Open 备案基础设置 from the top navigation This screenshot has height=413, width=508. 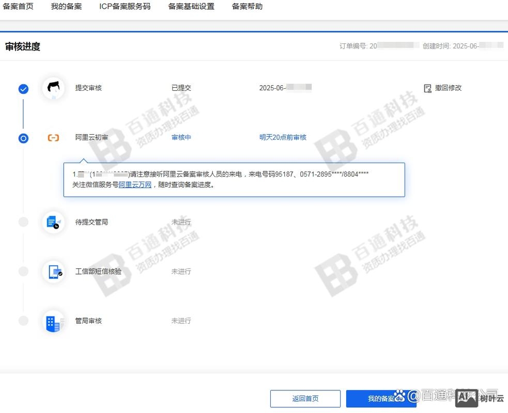coord(191,7)
